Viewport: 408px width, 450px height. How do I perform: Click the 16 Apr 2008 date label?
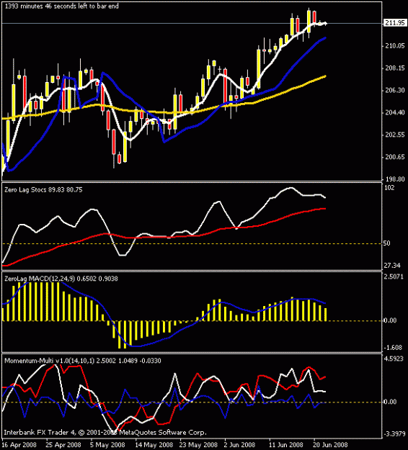tap(20, 445)
